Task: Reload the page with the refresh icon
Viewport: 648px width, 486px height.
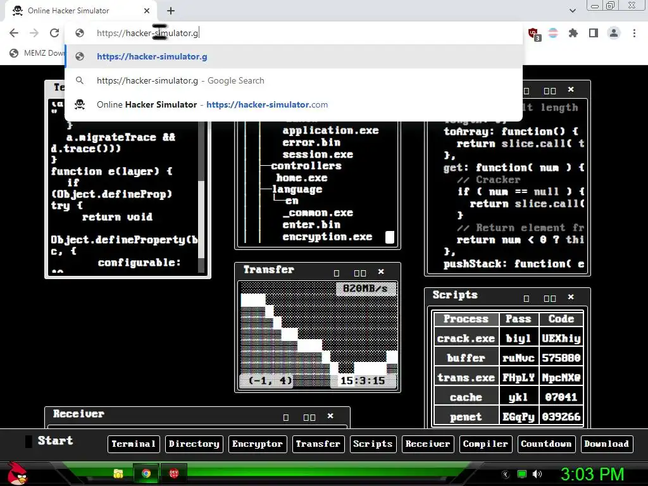Action: pyautogui.click(x=54, y=33)
